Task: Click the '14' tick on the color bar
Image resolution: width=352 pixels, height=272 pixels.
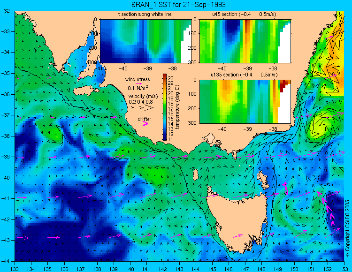Action: pos(171,124)
